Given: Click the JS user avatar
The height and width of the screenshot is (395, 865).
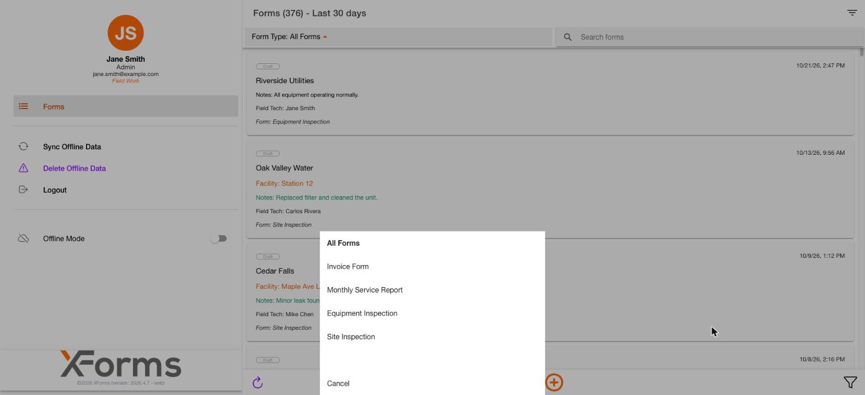Looking at the screenshot, I should tap(126, 33).
